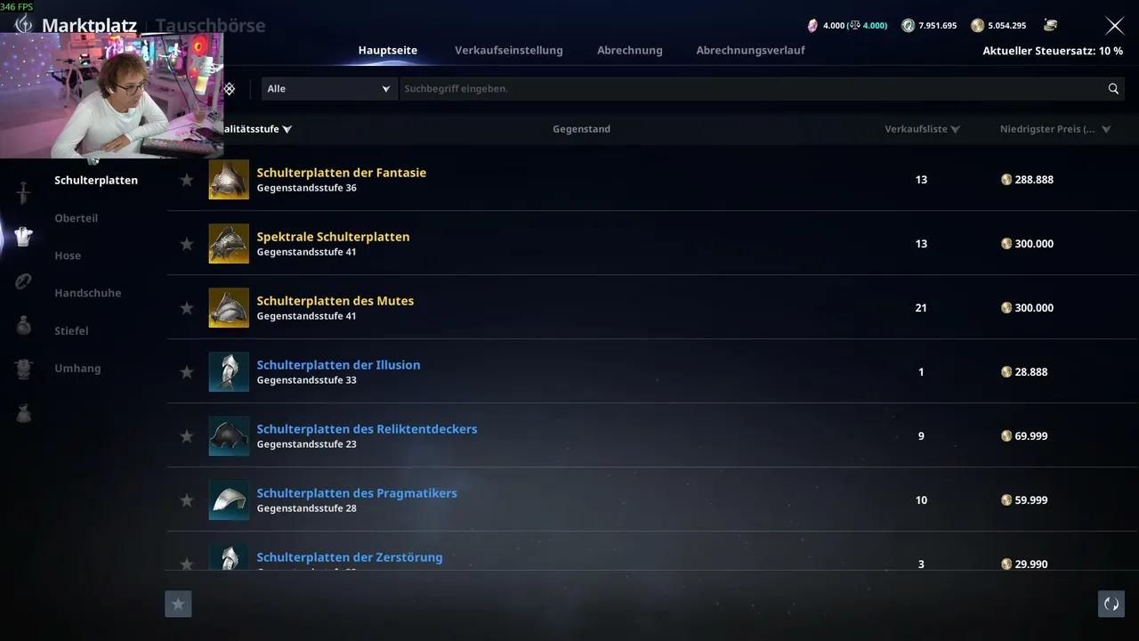Toggle favorite star for Schulterplatten des Mutes
The image size is (1139, 641).
pyautogui.click(x=187, y=308)
